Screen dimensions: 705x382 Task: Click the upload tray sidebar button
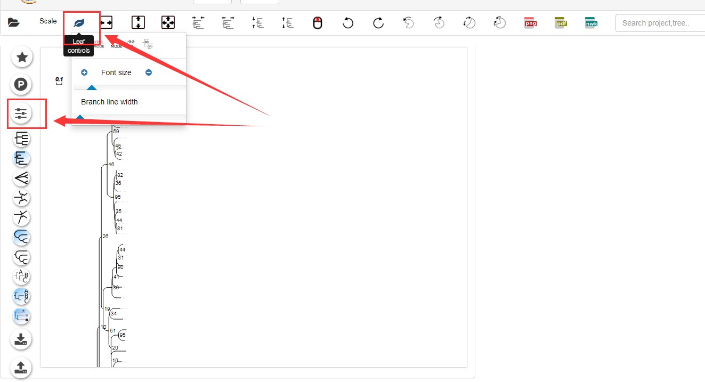(21, 367)
